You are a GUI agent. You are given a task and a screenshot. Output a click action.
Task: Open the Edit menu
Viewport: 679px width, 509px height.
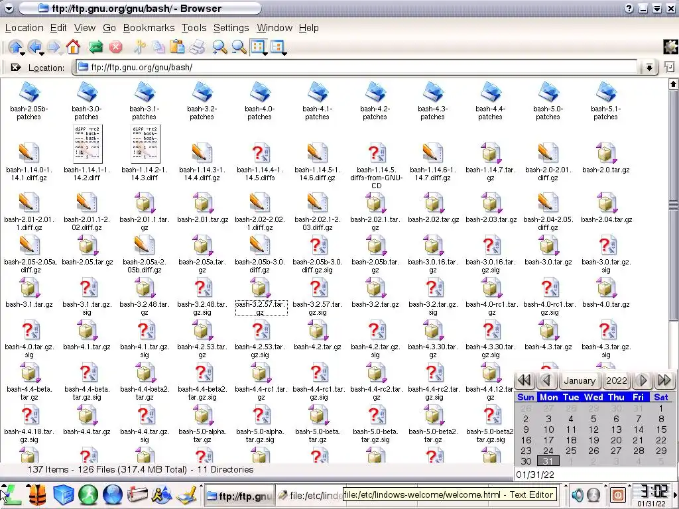click(x=58, y=28)
